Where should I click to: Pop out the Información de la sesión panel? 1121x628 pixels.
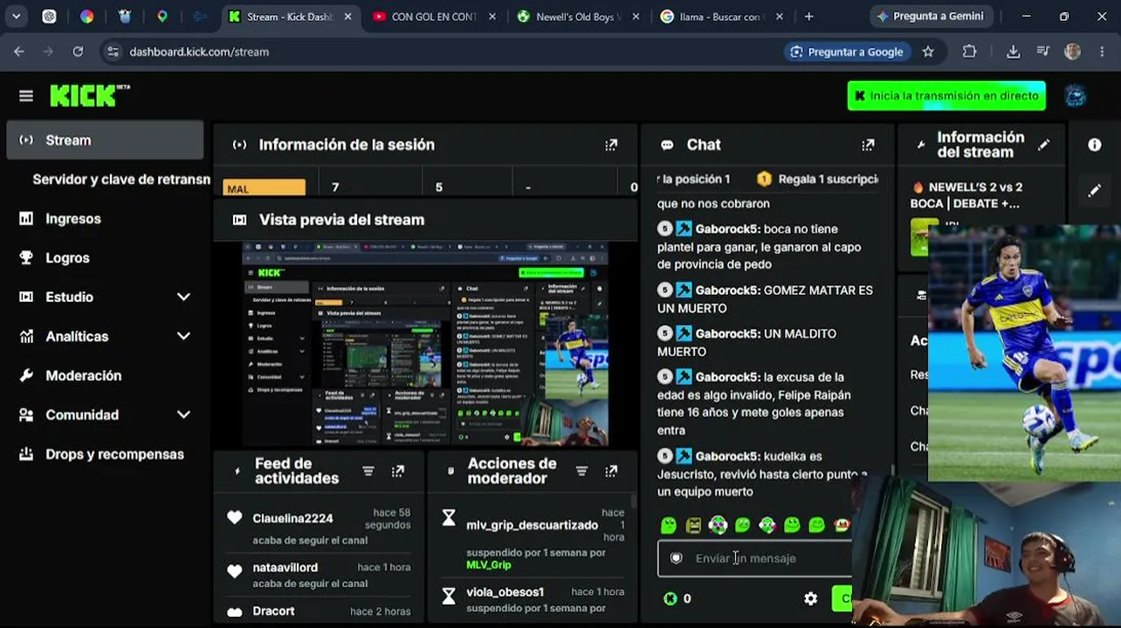(x=611, y=145)
